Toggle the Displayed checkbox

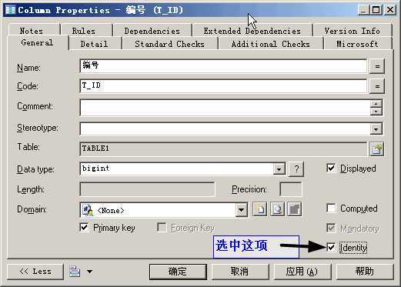point(331,169)
